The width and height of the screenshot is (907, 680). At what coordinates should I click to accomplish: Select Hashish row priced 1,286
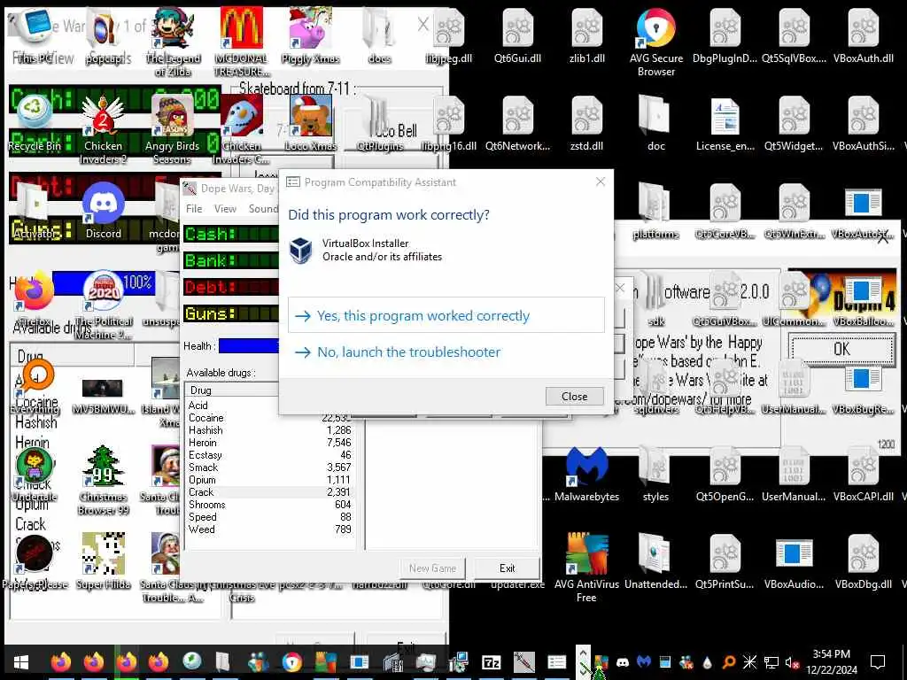[269, 430]
